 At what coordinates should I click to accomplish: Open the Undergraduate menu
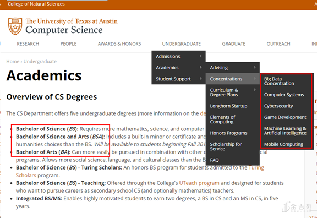coord(182,43)
